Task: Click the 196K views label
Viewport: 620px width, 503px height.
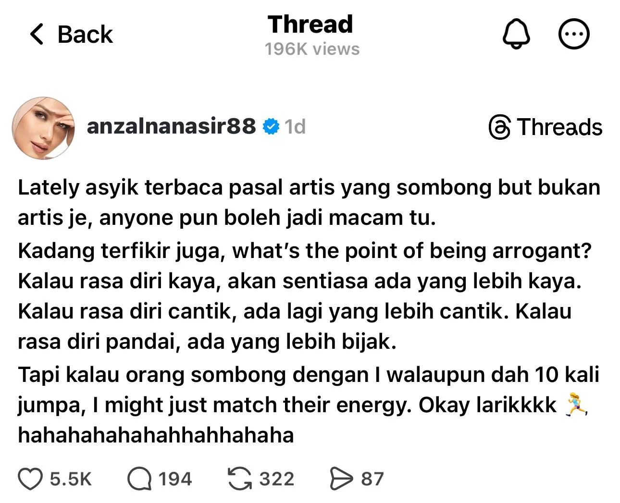Action: 311,48
